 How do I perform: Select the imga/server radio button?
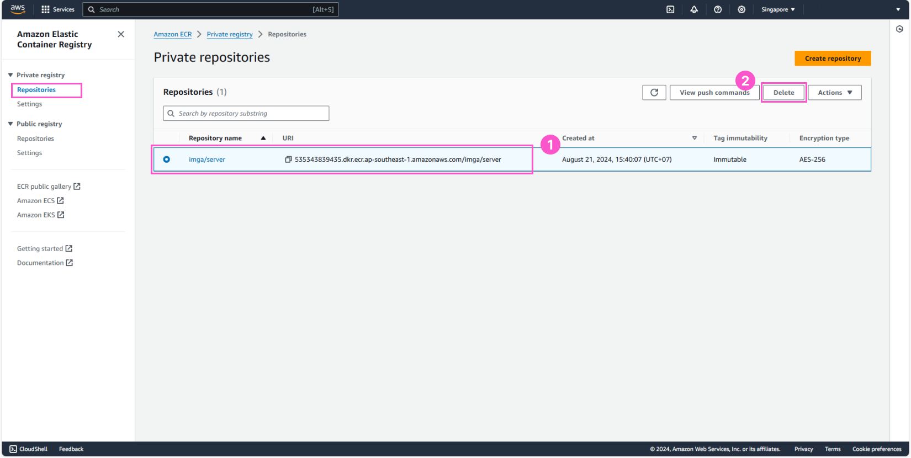coord(166,159)
